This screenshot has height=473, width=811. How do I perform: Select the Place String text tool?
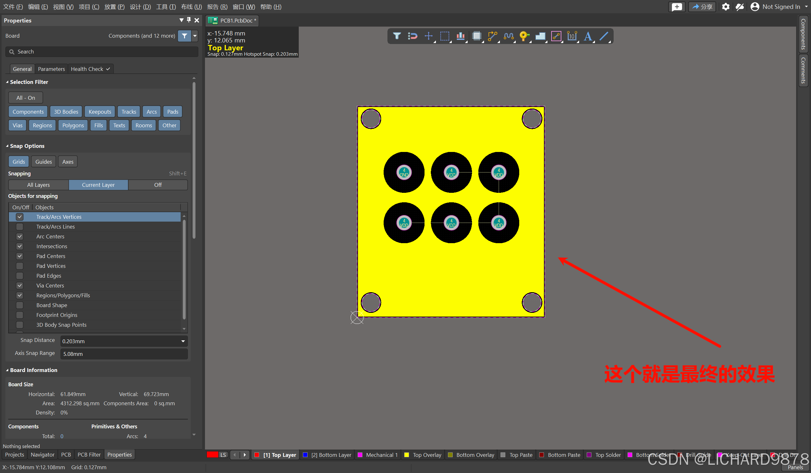[588, 36]
